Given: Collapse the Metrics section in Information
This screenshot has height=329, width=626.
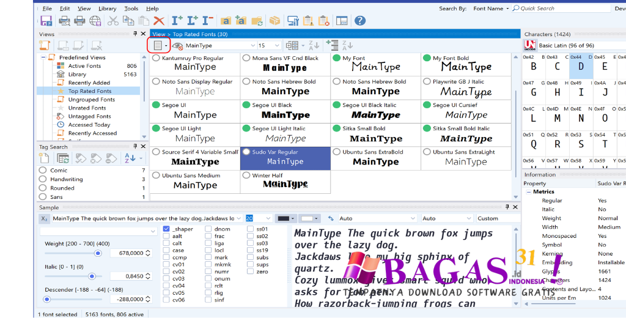Looking at the screenshot, I should (529, 192).
